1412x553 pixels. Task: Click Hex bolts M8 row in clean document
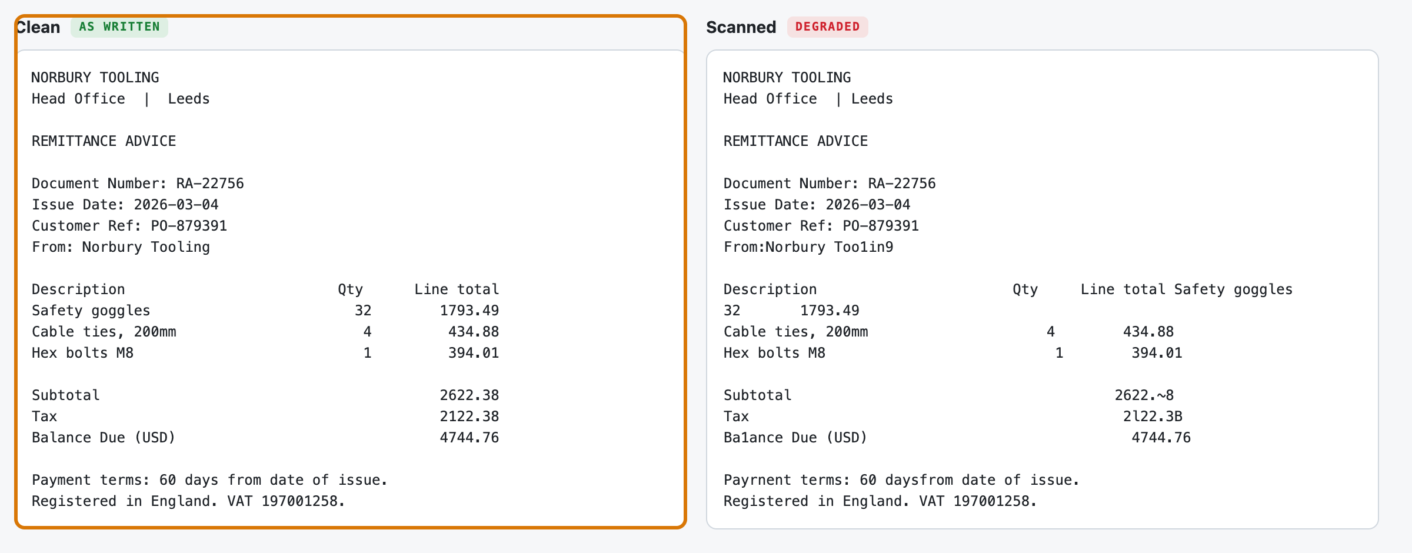[265, 353]
